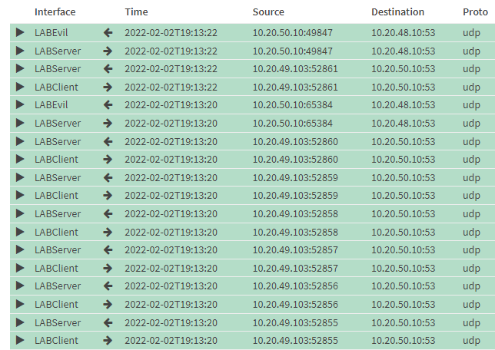Click the right arrow in LABClient row port 52856
Screen dimensions: 495x350
coord(108,304)
